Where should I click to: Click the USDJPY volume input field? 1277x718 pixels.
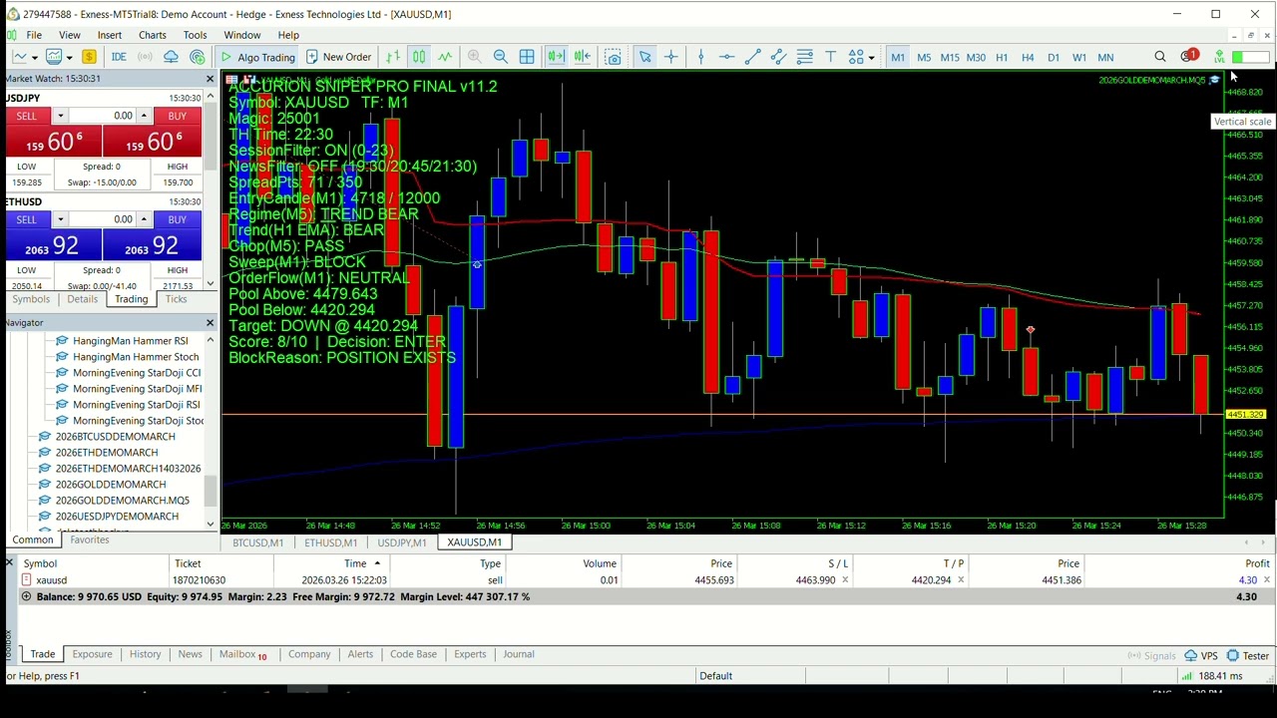(x=102, y=116)
